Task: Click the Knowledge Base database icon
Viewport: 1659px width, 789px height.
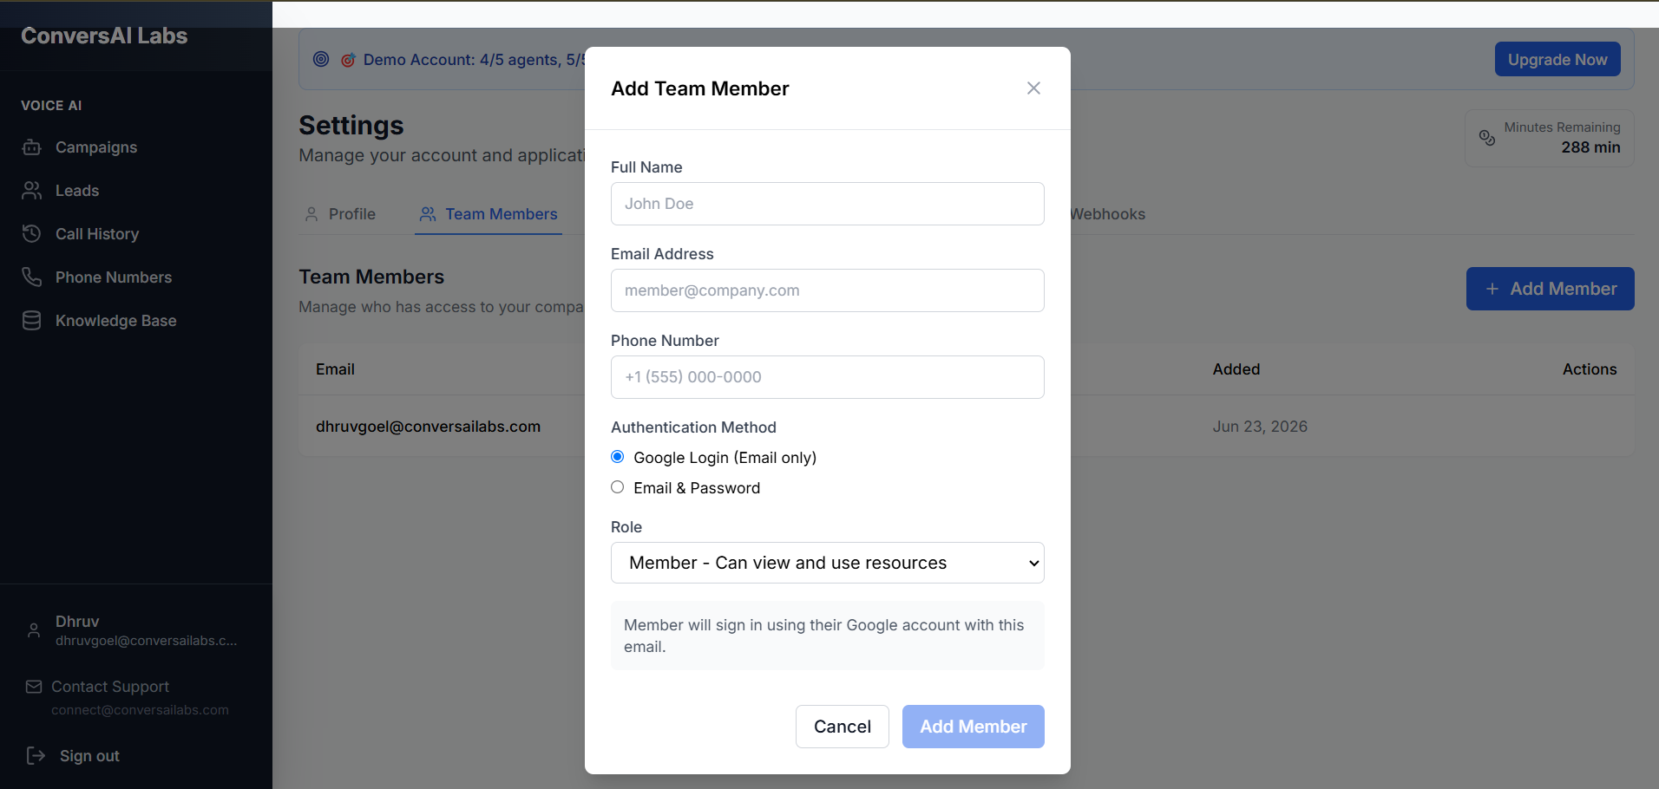Action: click(32, 321)
